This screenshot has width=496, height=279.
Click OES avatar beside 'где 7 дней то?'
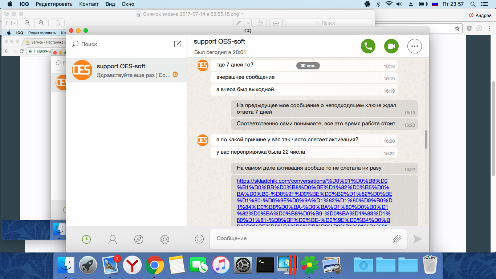203,65
